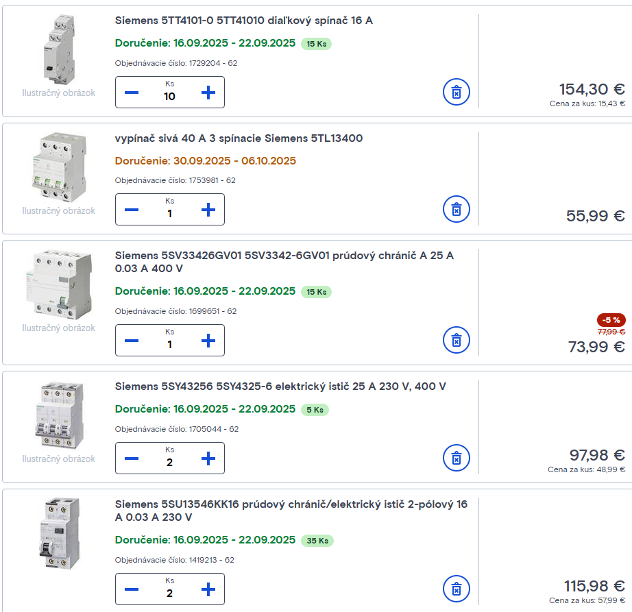This screenshot has height=612, width=632.
Task: Click the 15 Ks stock badge of first item
Action: [315, 43]
